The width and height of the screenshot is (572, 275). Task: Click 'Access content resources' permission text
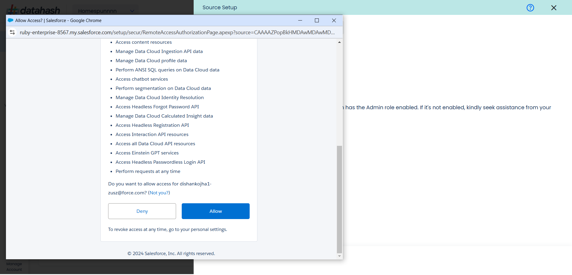(x=144, y=42)
